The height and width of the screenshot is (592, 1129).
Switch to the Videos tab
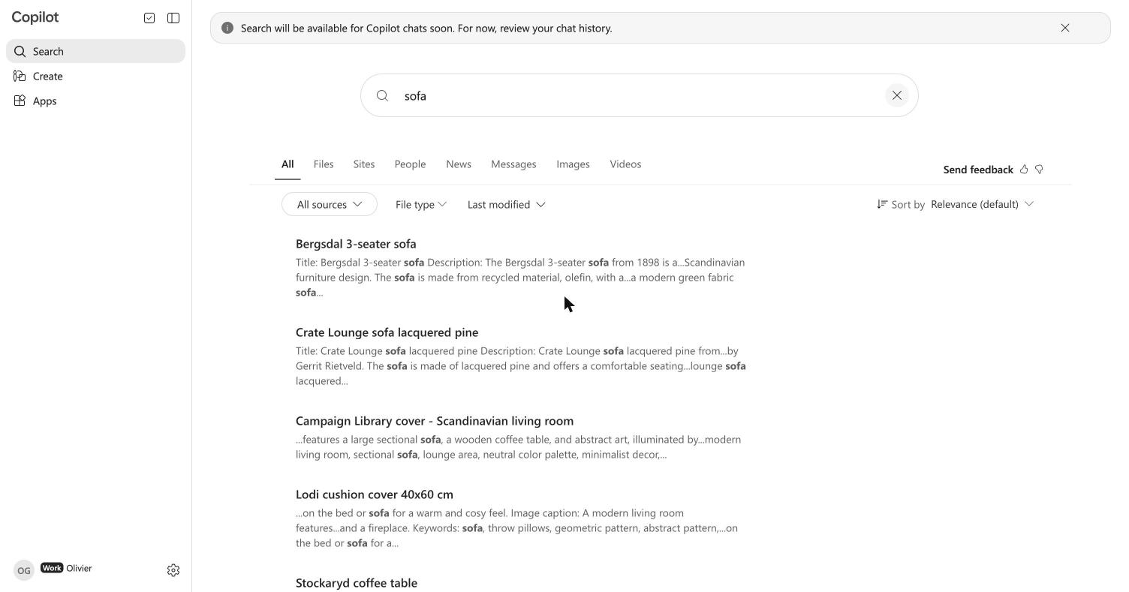[x=625, y=164]
